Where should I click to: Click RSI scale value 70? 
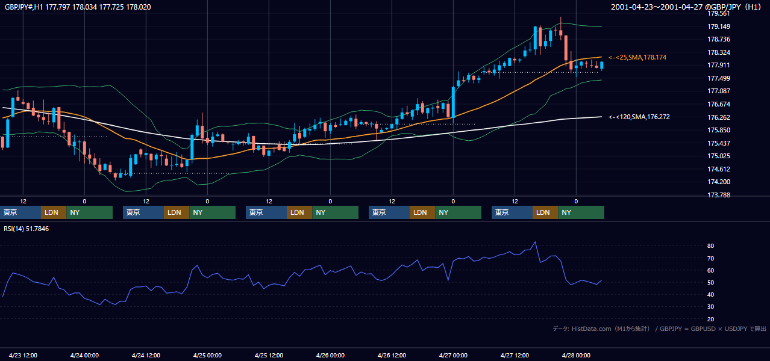coord(711,258)
